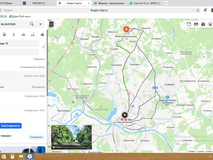Select scooter route mode

(x=33, y=35)
